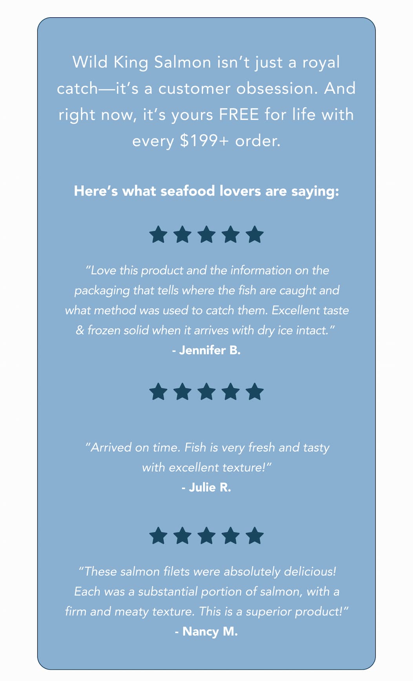The image size is (413, 681).
Task: Tap the fifth star above Julie R.'s review
Action: [x=255, y=392]
